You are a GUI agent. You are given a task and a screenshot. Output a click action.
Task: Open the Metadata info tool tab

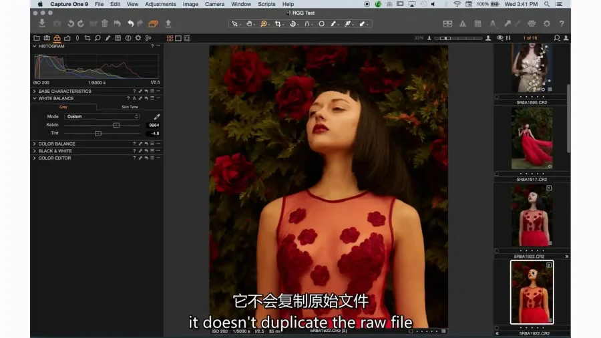128,38
